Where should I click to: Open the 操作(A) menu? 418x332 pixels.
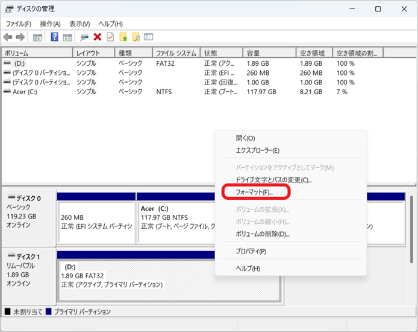pos(50,24)
